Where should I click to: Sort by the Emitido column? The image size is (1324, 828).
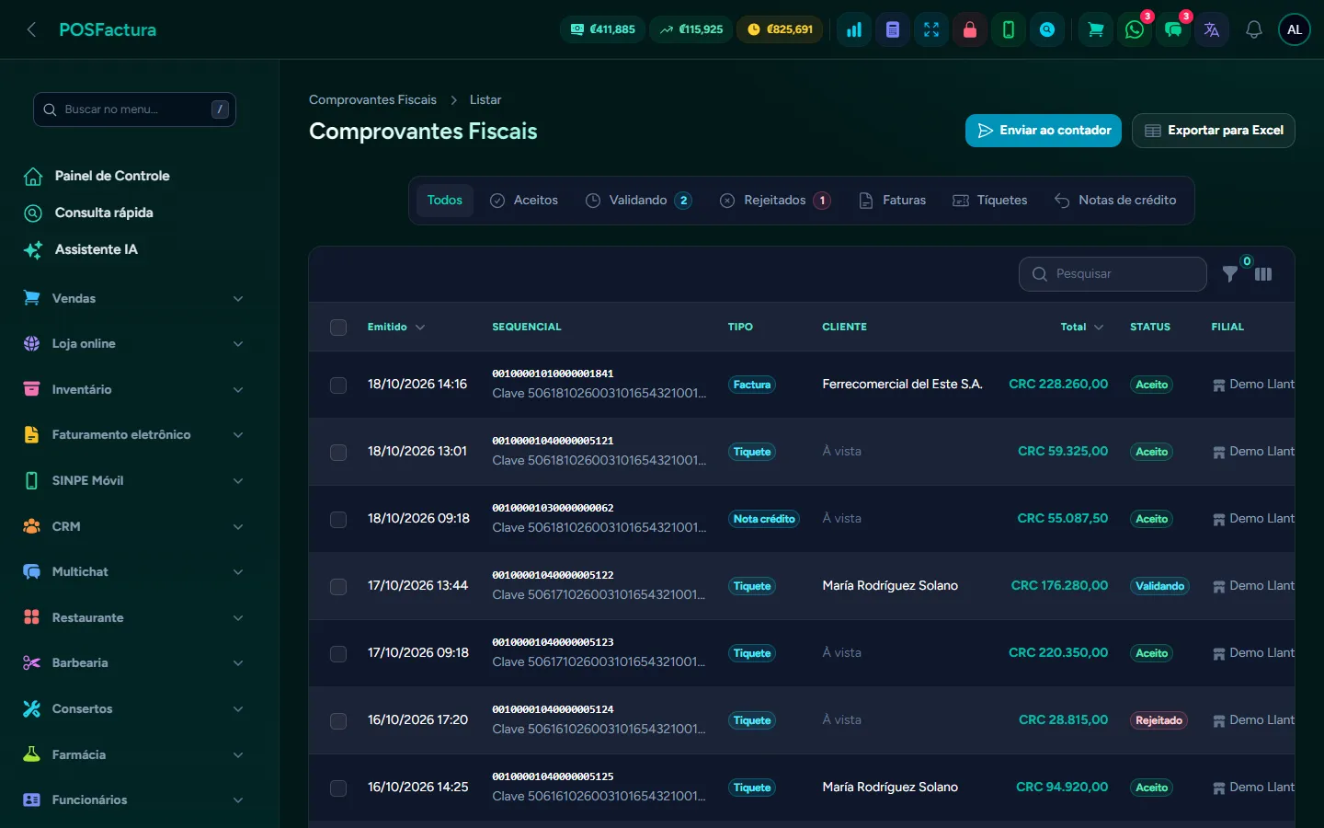pyautogui.click(x=396, y=327)
